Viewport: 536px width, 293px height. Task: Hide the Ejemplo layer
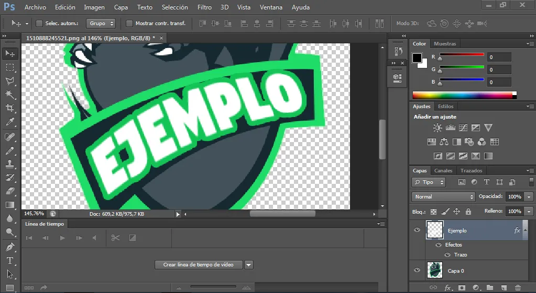[x=417, y=230]
